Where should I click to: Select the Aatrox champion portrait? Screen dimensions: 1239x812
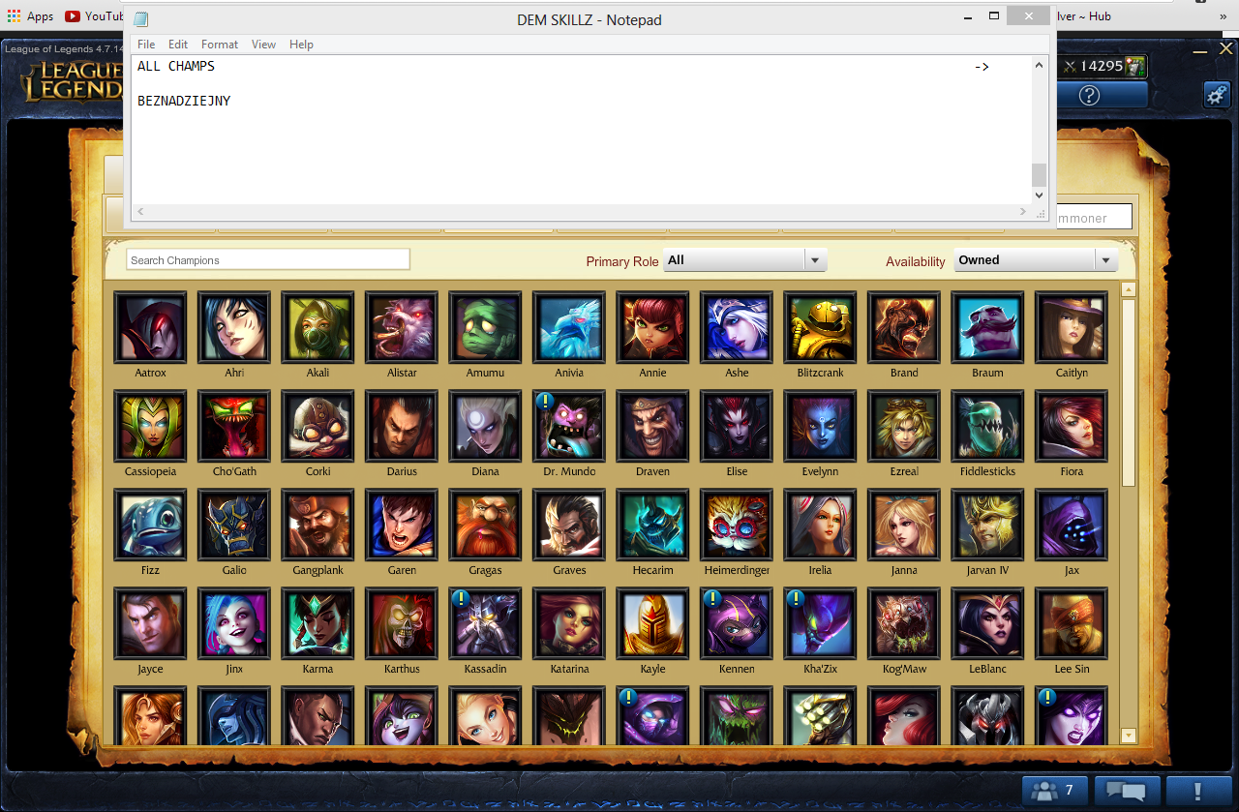click(x=150, y=327)
